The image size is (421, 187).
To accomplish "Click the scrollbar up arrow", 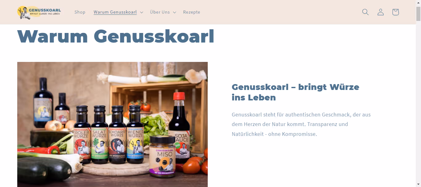I will (418, 3).
